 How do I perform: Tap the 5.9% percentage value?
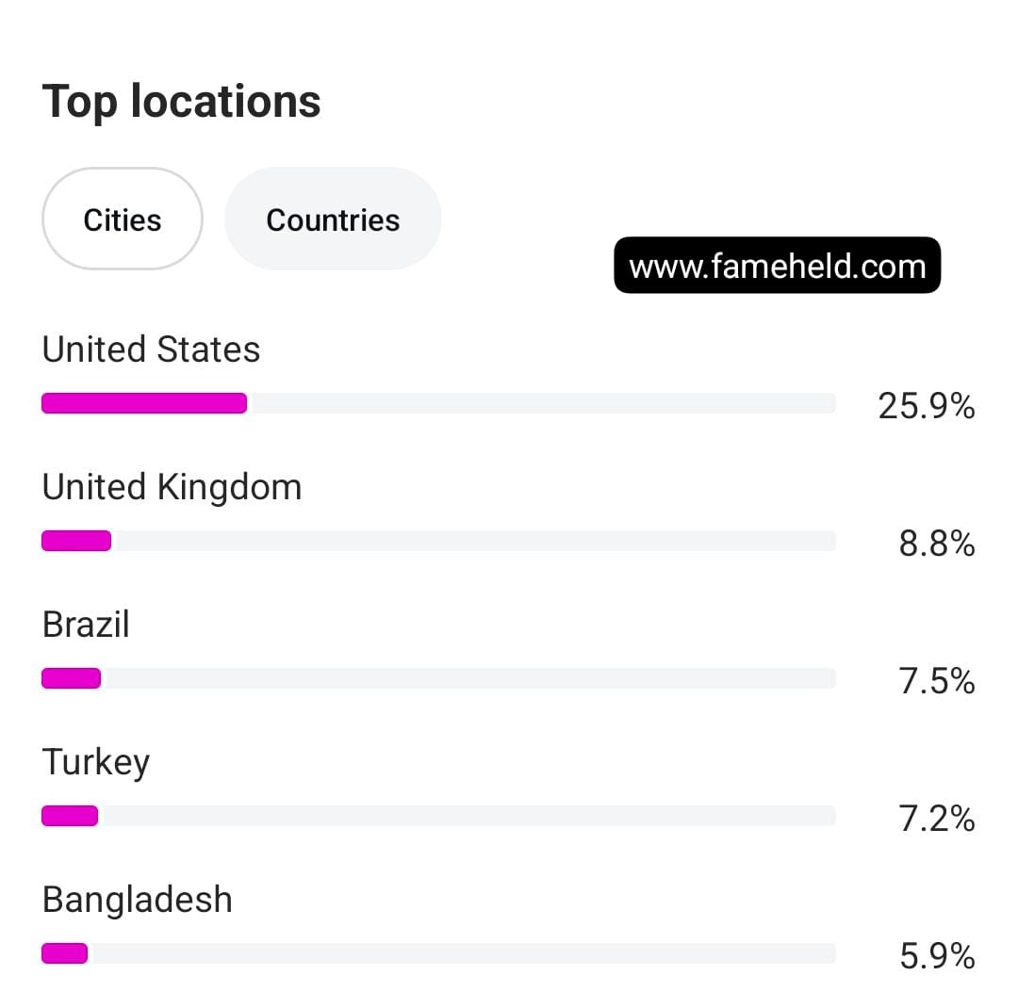[936, 956]
